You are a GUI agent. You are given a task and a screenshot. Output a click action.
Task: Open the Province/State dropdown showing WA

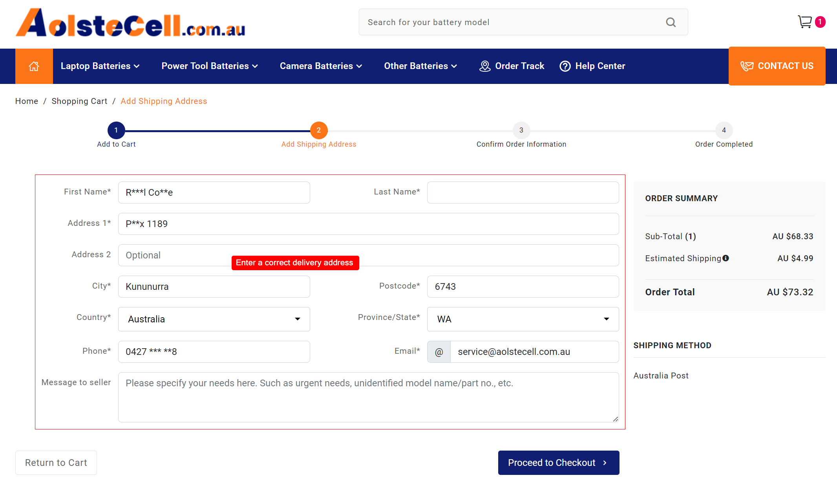523,319
